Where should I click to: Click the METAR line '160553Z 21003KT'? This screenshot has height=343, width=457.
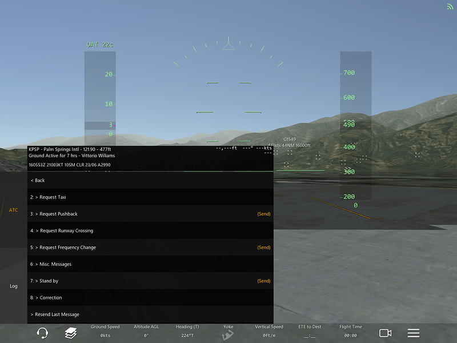(69, 165)
